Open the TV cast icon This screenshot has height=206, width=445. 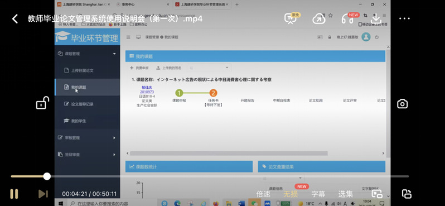coord(290,19)
